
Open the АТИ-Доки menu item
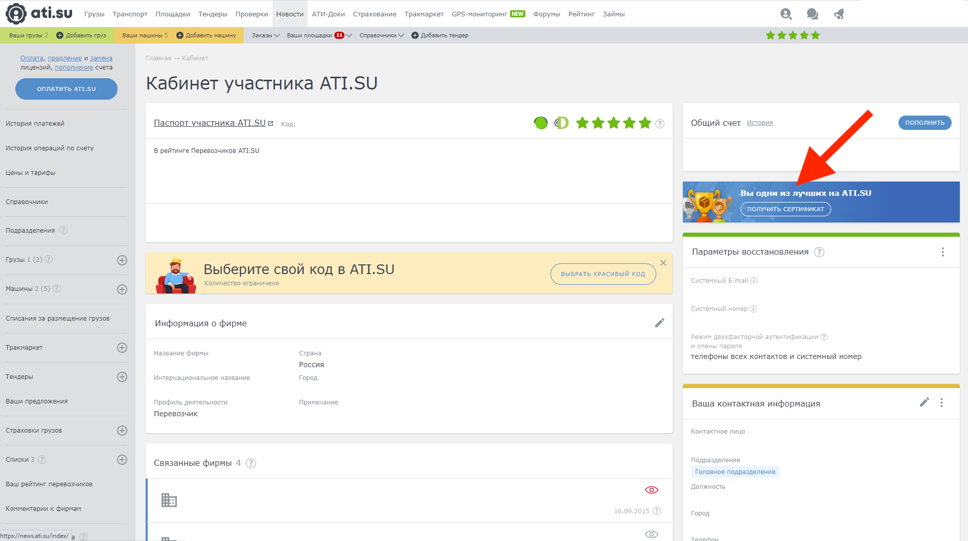(328, 14)
